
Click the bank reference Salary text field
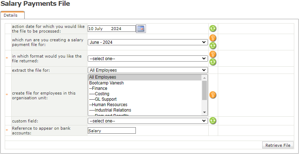click(x=111, y=131)
